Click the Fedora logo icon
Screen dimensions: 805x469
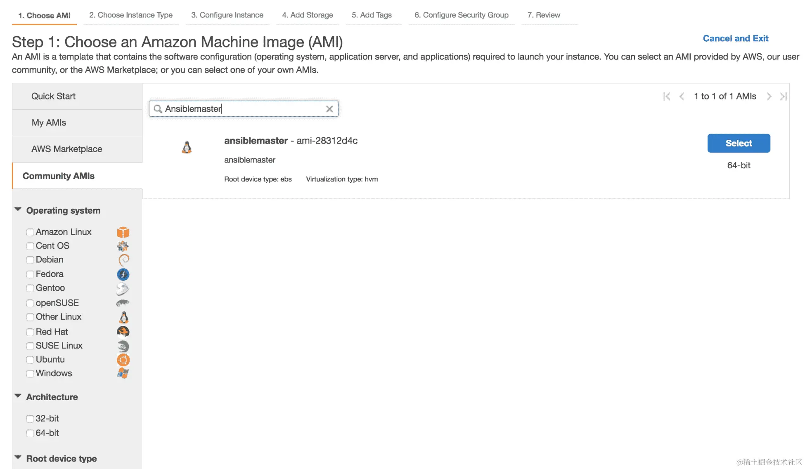[x=123, y=274]
